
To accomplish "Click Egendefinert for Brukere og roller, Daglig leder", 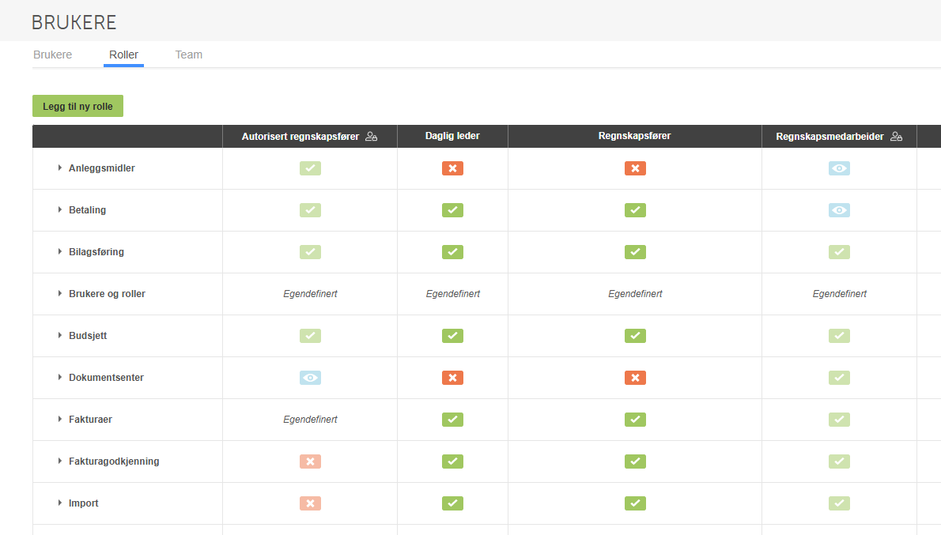I will (x=452, y=294).
